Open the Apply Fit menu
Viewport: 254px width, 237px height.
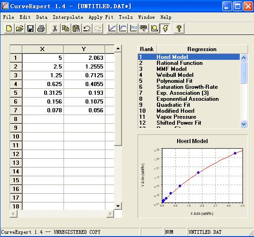coord(101,17)
